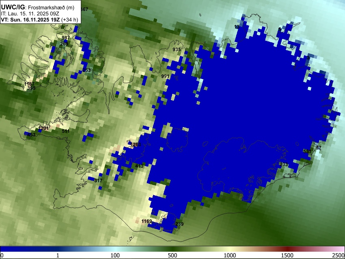Click the freezing level color scale bar
The height and width of the screenshot is (259, 345).
click(172, 249)
